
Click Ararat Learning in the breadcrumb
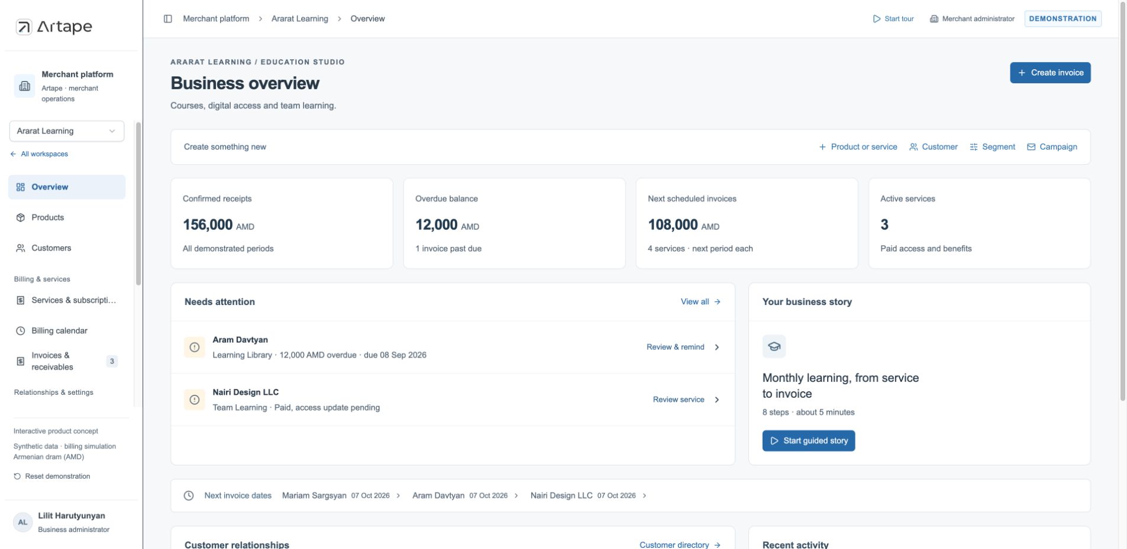pyautogui.click(x=300, y=19)
